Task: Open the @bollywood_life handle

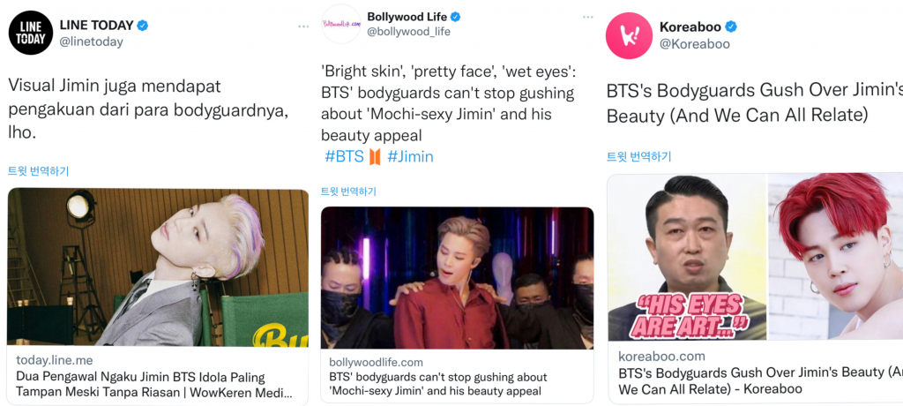Action: [409, 32]
